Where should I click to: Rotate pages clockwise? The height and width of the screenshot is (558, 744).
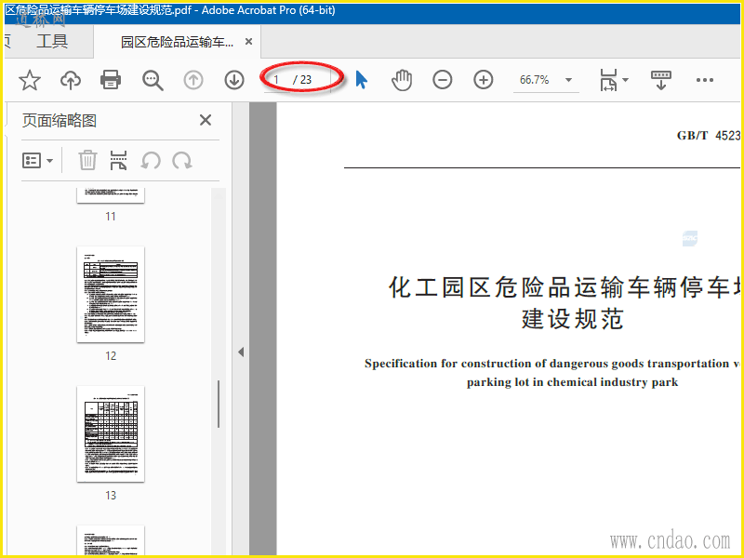click(182, 161)
